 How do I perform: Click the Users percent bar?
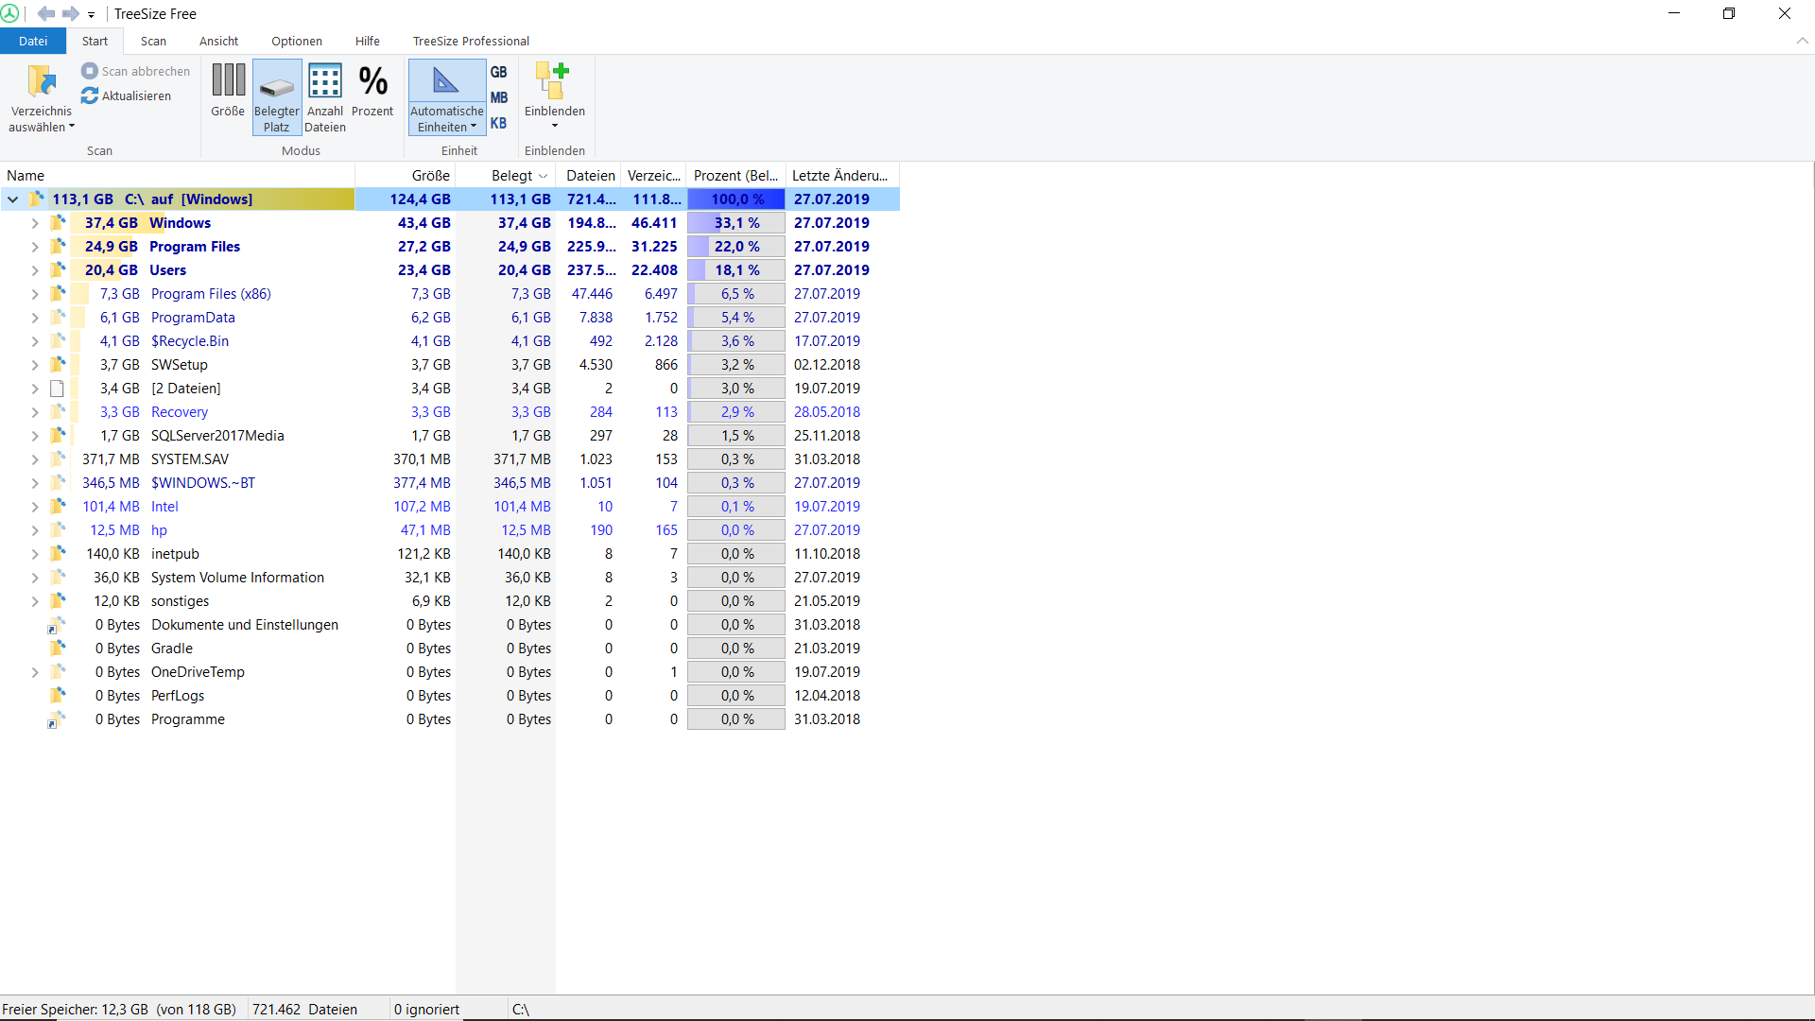point(736,270)
